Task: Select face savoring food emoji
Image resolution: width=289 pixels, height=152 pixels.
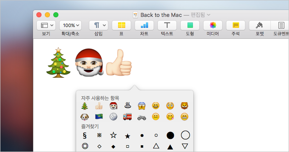Action: (x=170, y=117)
